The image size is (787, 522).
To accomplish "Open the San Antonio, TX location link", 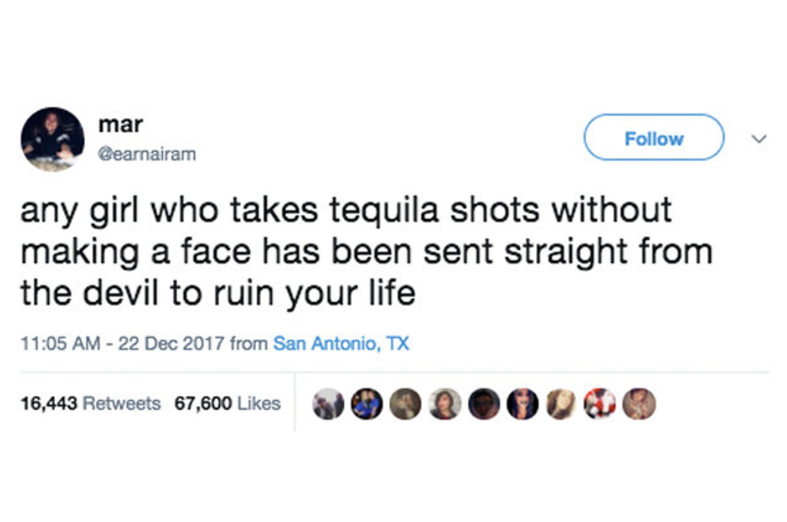I will coord(341,344).
